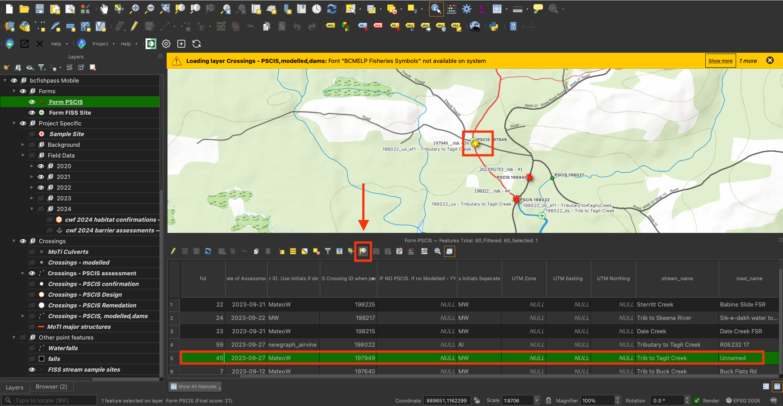Click the Show All Features button

coord(194,386)
